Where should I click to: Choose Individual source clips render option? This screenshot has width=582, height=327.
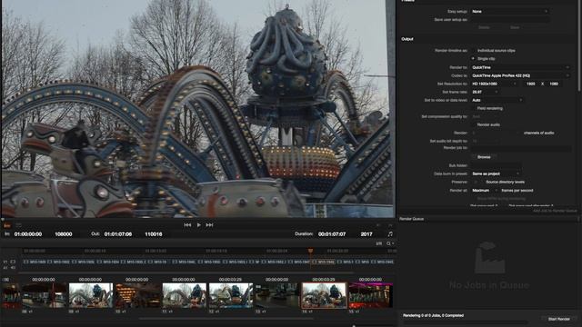coord(474,51)
